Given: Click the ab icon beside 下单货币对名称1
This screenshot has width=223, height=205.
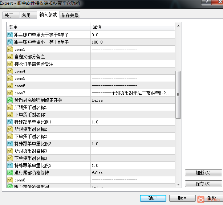Looking at the screenshot, I should click(10, 115).
